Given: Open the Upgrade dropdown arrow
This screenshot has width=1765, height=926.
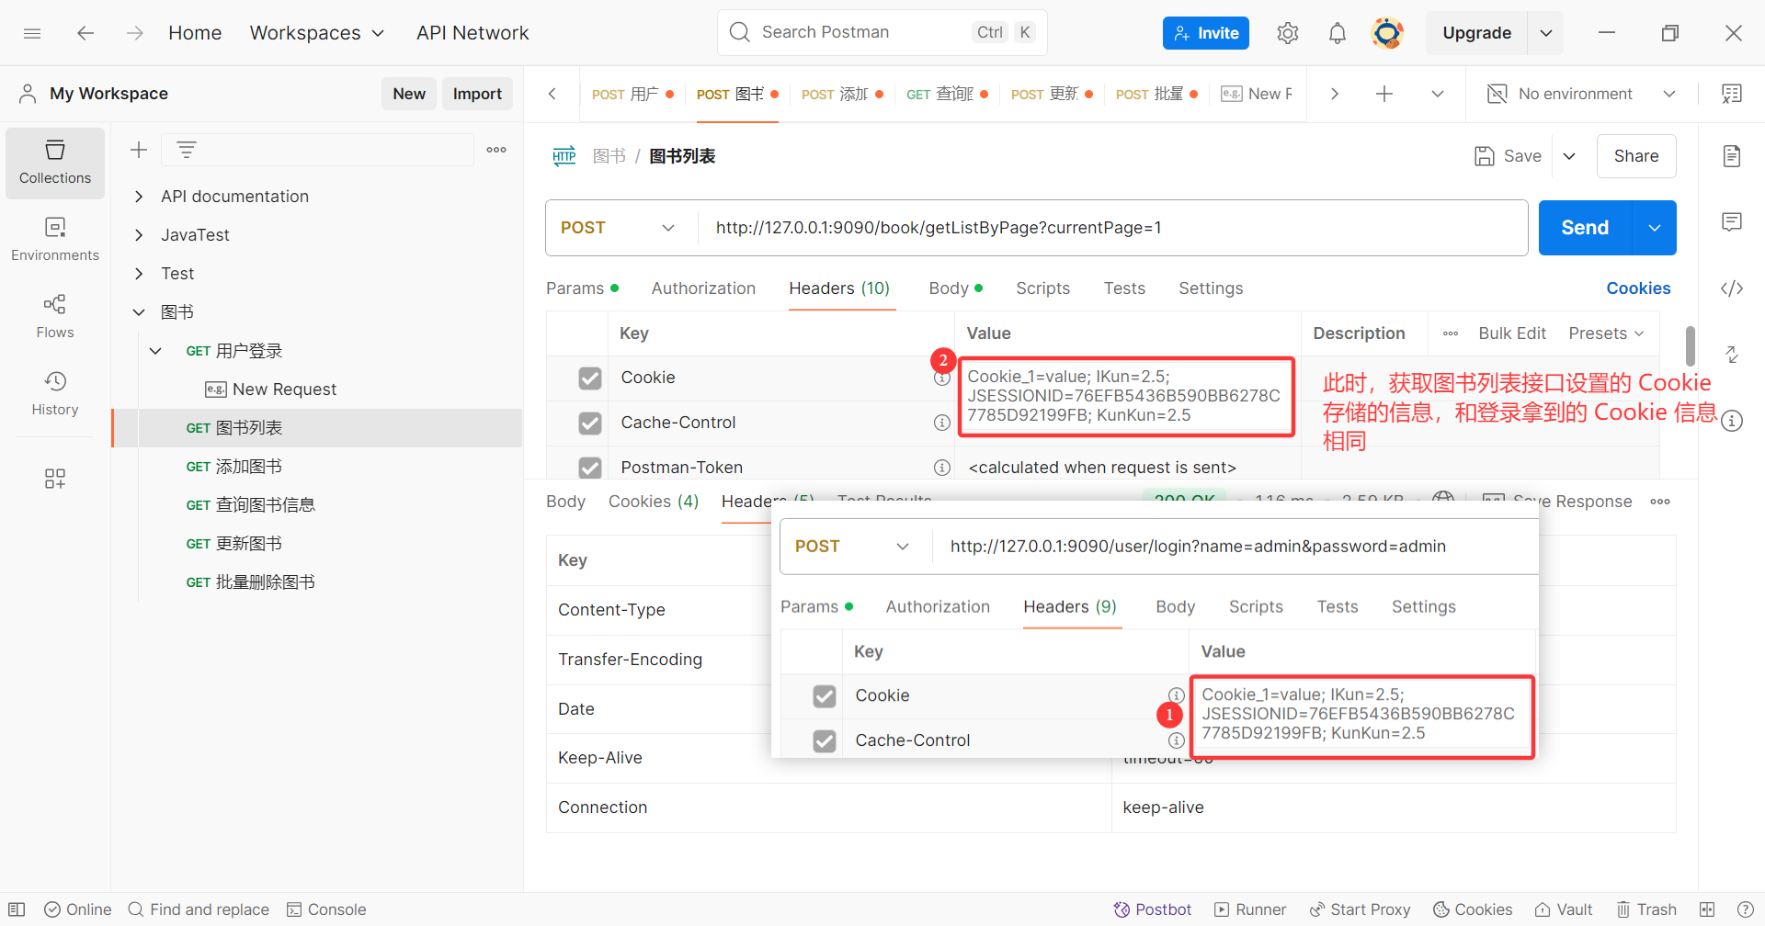Looking at the screenshot, I should coord(1546,33).
